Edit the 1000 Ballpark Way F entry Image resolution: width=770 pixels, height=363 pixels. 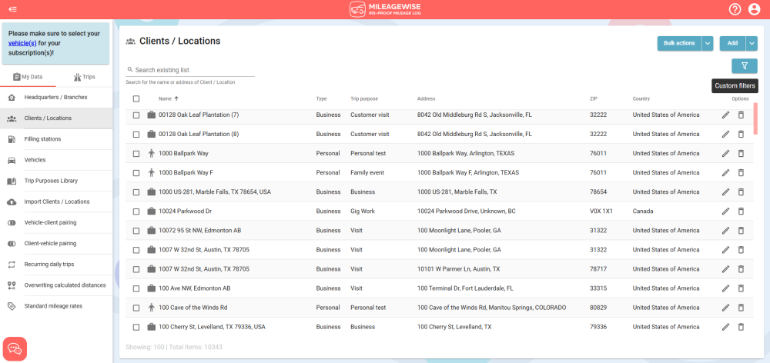click(x=725, y=172)
